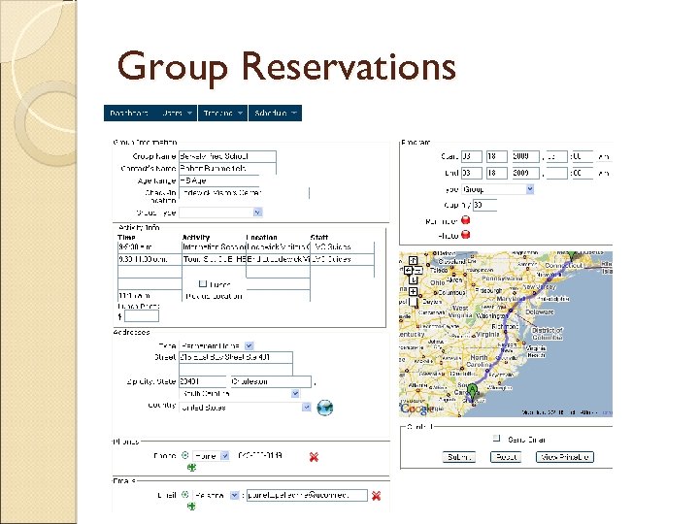Click the second row Staff cell
The height and width of the screenshot is (524, 699).
point(343,259)
